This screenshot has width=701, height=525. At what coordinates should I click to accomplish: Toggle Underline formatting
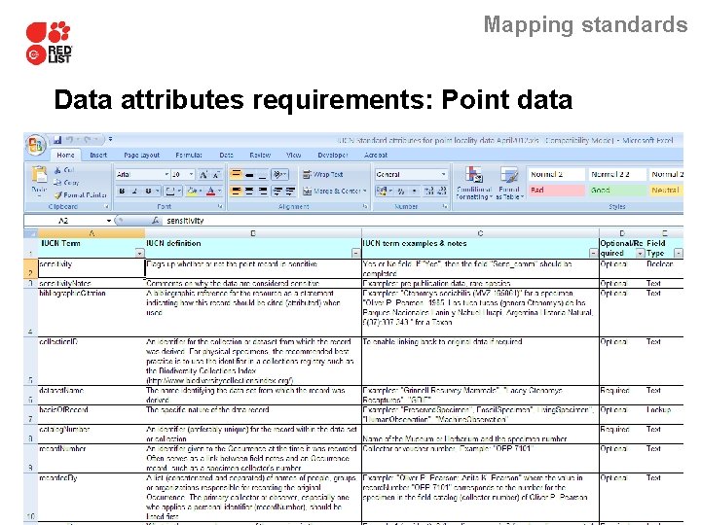click(148, 192)
